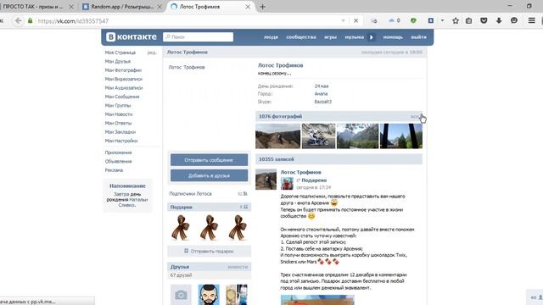The image size is (543, 305).
Task: Open the mountain valley photo thumbnail
Action: [x=357, y=136]
